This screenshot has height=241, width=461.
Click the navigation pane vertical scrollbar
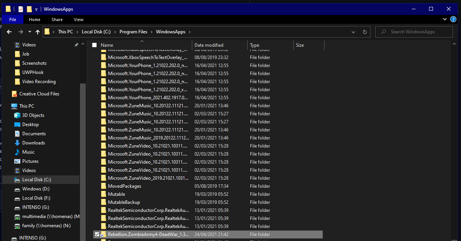coord(83,162)
